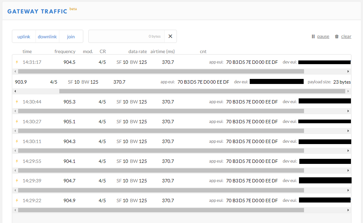Click lightning icon of 14:29:39 row
The image size is (363, 223).
point(17,181)
